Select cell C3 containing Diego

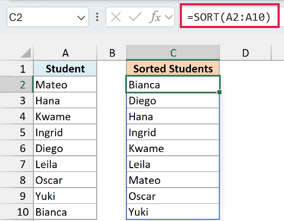pos(173,100)
